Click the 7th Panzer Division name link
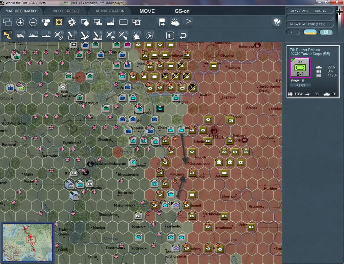344x264 pixels. click(x=305, y=50)
